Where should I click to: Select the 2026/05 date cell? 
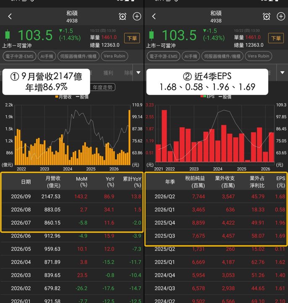pyautogui.click(x=21, y=249)
